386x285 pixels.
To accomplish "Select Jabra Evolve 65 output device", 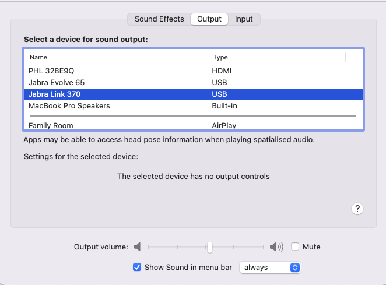I will tap(193, 82).
